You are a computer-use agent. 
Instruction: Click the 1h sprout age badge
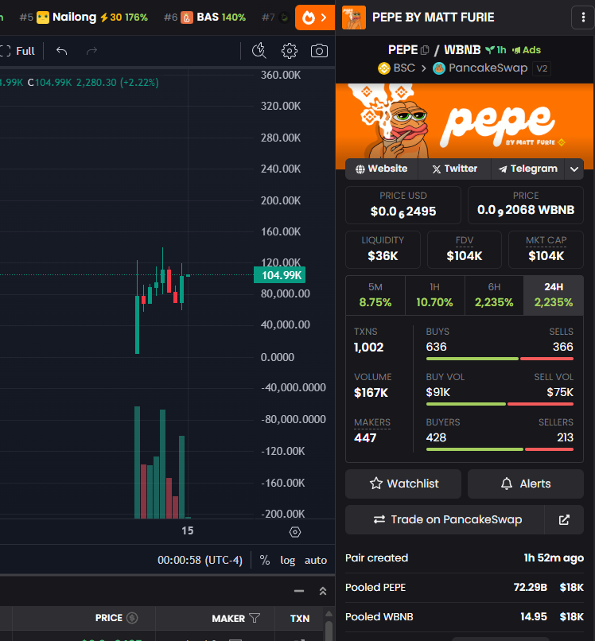click(496, 50)
